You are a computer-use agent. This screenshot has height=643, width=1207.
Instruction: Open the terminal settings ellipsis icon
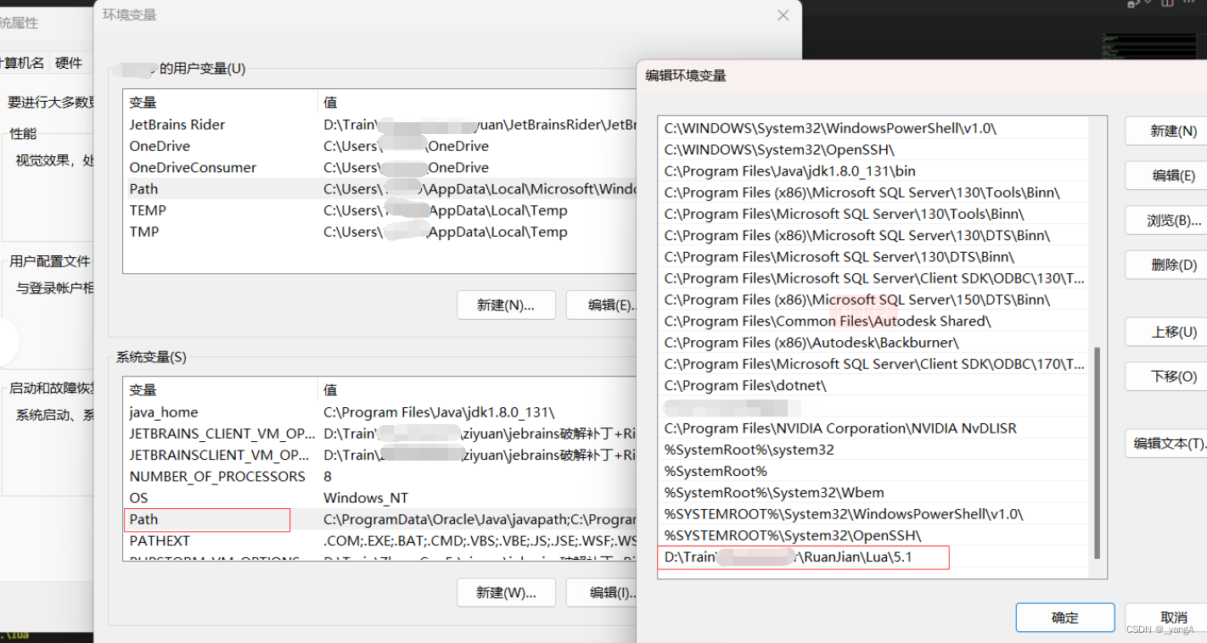[1187, 3]
